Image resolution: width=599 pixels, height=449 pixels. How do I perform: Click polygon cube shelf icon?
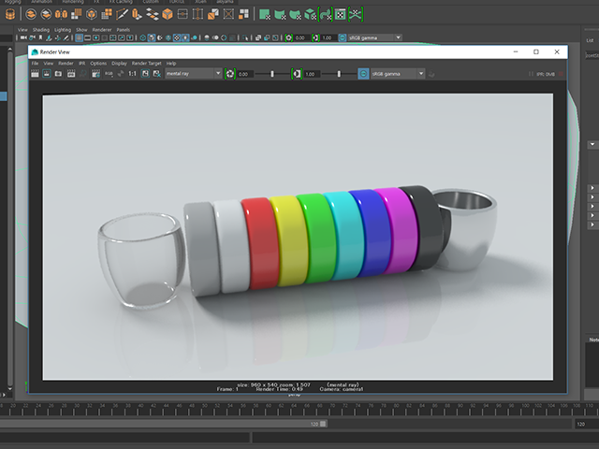tap(168, 15)
